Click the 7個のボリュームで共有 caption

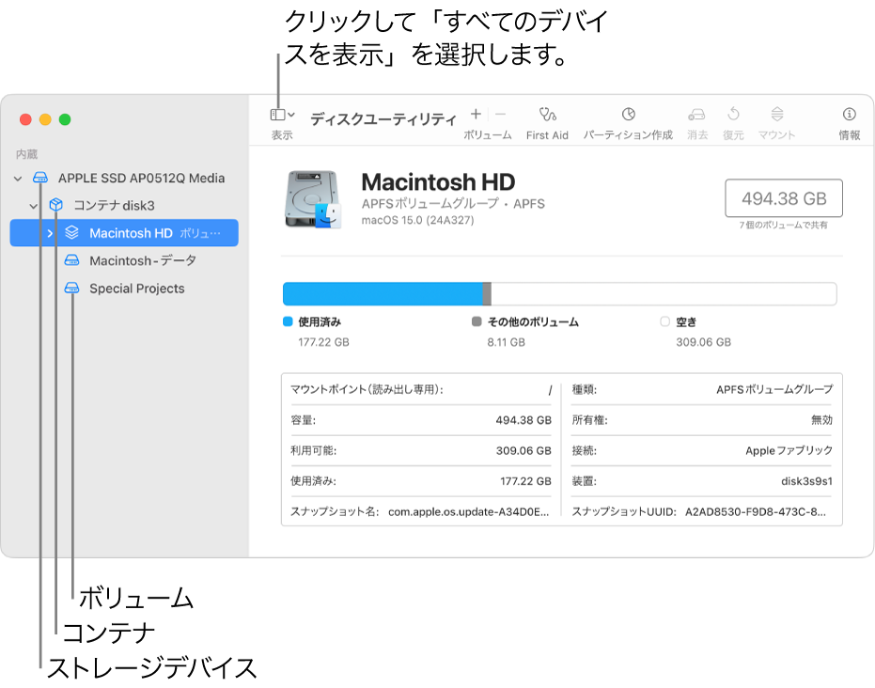[784, 225]
